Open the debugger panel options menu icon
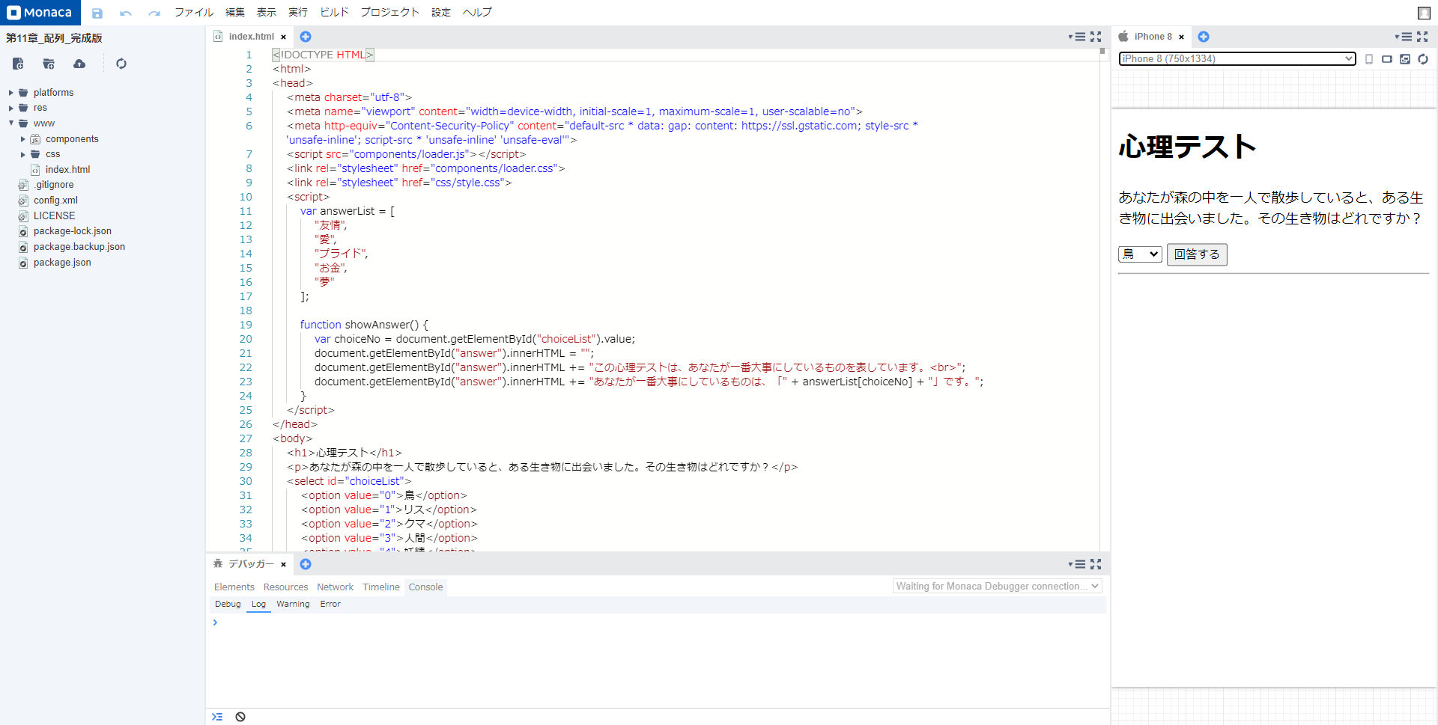The width and height of the screenshot is (1438, 725). [1077, 564]
